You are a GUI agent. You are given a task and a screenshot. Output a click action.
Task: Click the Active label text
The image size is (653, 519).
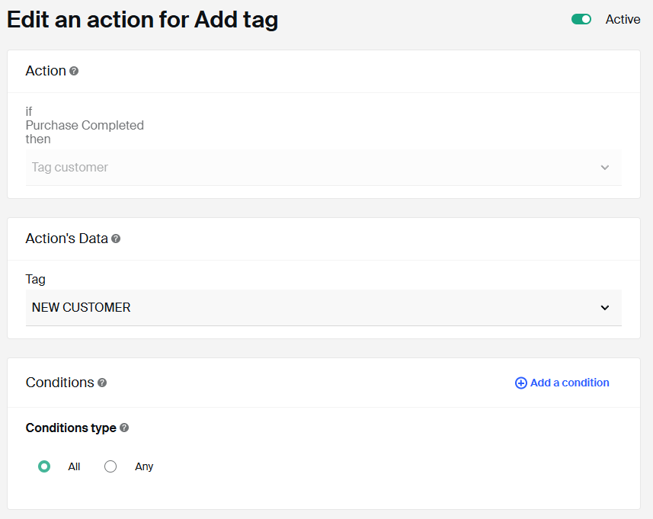[x=623, y=20]
